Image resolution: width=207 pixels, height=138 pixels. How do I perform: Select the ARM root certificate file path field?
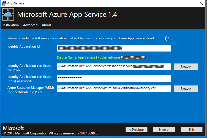coord(114,89)
